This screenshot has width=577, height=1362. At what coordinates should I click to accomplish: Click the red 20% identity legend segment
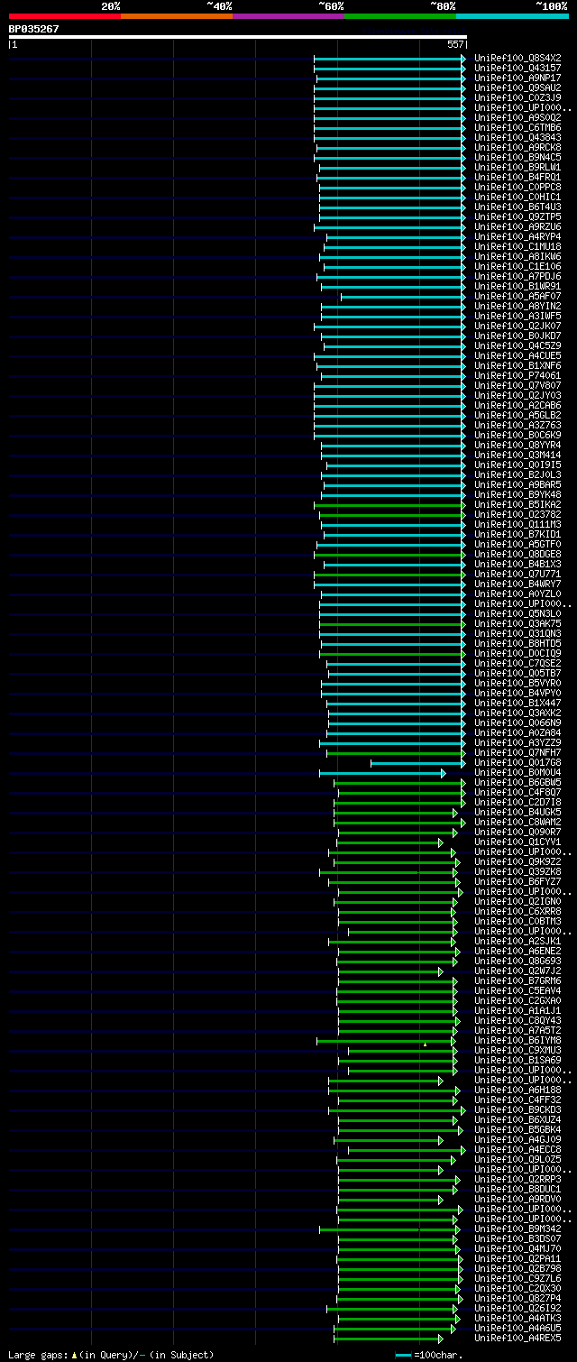tap(64, 15)
